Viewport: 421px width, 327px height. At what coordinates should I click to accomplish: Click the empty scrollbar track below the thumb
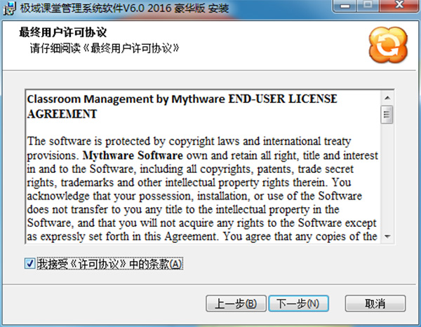tap(387, 182)
